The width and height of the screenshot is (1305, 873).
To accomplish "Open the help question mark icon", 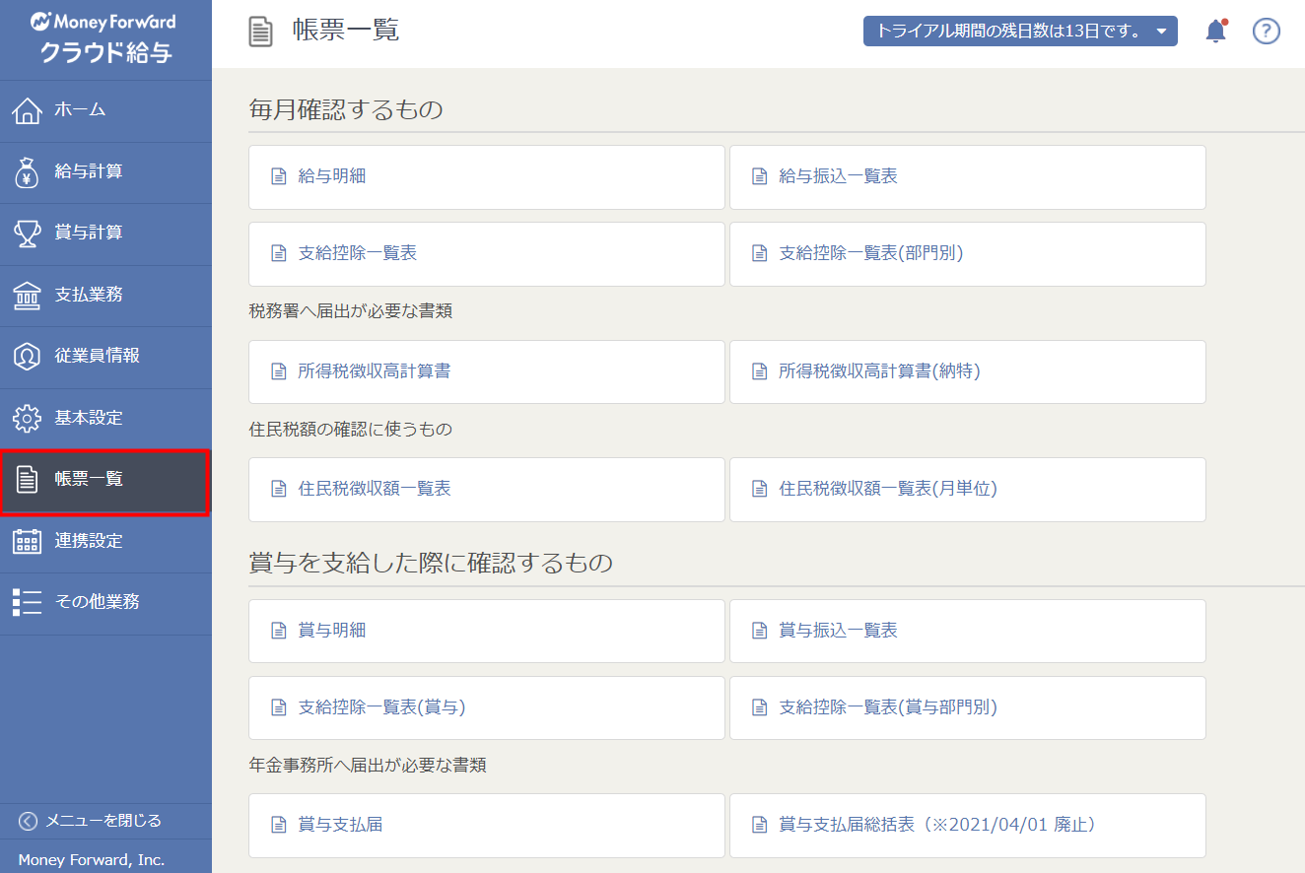I will pyautogui.click(x=1266, y=32).
